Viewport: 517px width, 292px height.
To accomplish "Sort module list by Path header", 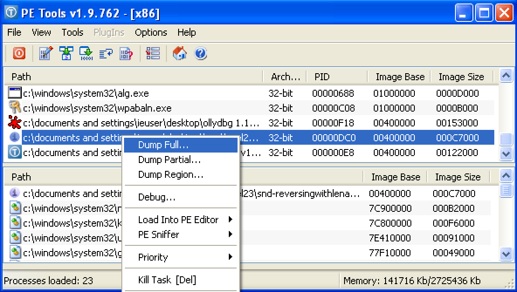I will pyautogui.click(x=184, y=177).
